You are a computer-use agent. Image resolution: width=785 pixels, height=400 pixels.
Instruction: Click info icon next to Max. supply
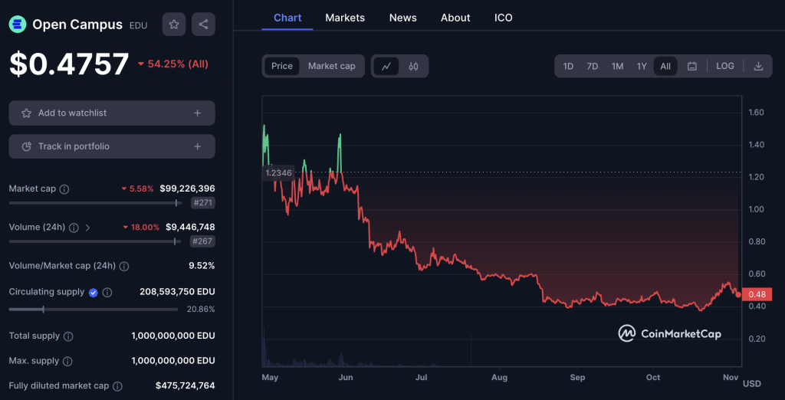(x=67, y=362)
